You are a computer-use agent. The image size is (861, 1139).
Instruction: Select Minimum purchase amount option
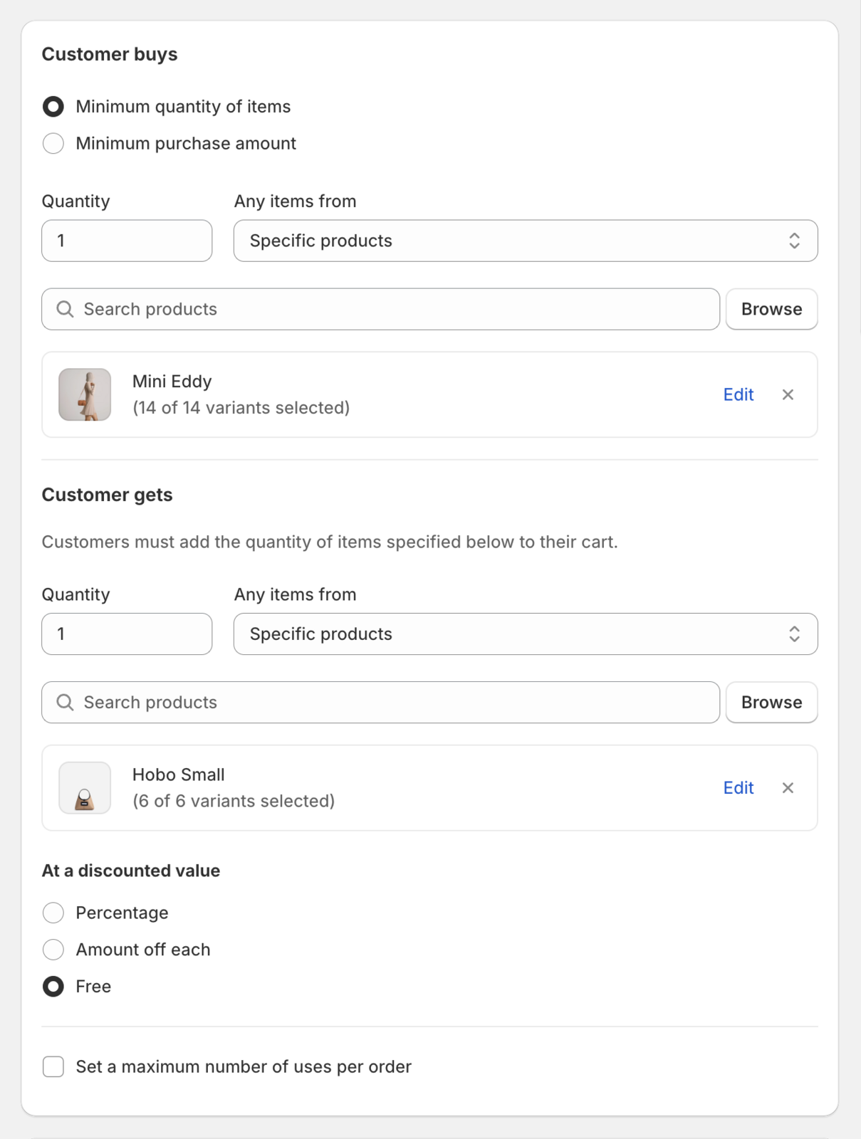(x=53, y=144)
